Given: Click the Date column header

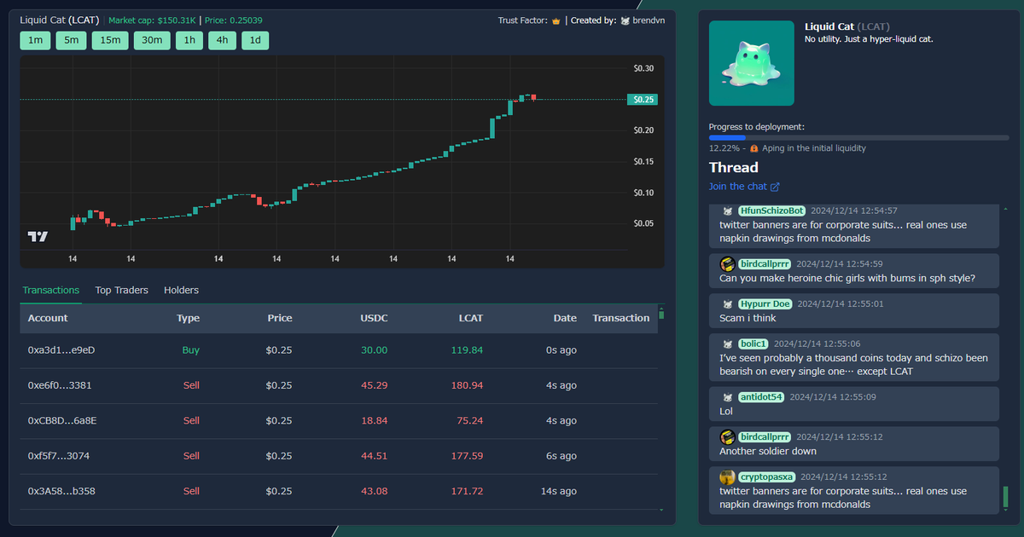Looking at the screenshot, I should click(x=565, y=318).
